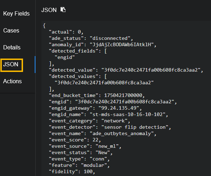Image resolution: width=211 pixels, height=176 pixels.
Task: Open the Key Fields tab
Action: [x=16, y=13]
